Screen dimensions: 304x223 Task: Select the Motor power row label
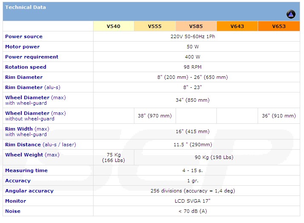pyautogui.click(x=22, y=47)
